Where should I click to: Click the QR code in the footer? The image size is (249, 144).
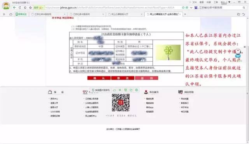click(121, 103)
